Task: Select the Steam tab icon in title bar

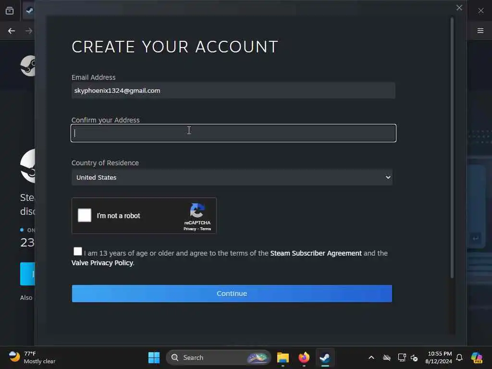Action: tap(29, 11)
